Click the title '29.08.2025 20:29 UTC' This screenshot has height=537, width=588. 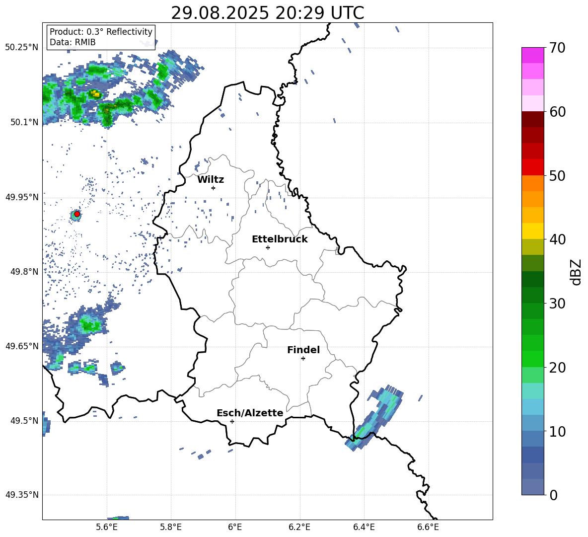click(267, 13)
